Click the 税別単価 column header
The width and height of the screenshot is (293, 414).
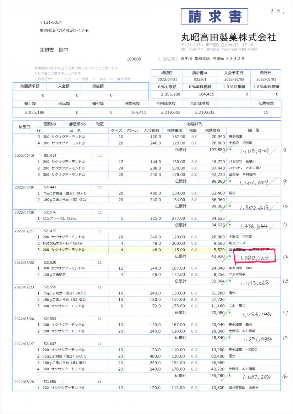[174, 131]
